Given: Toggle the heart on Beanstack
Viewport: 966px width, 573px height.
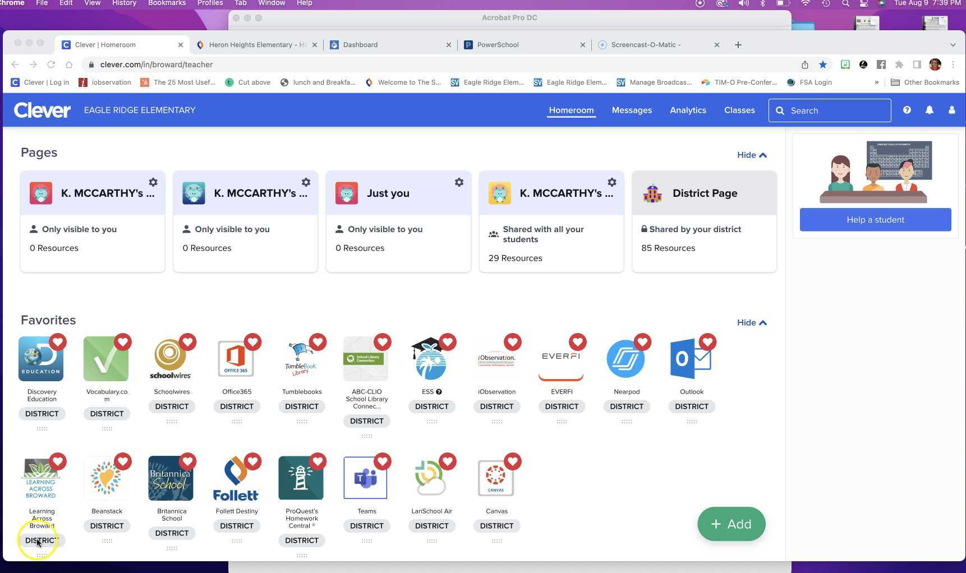Looking at the screenshot, I should tap(123, 461).
